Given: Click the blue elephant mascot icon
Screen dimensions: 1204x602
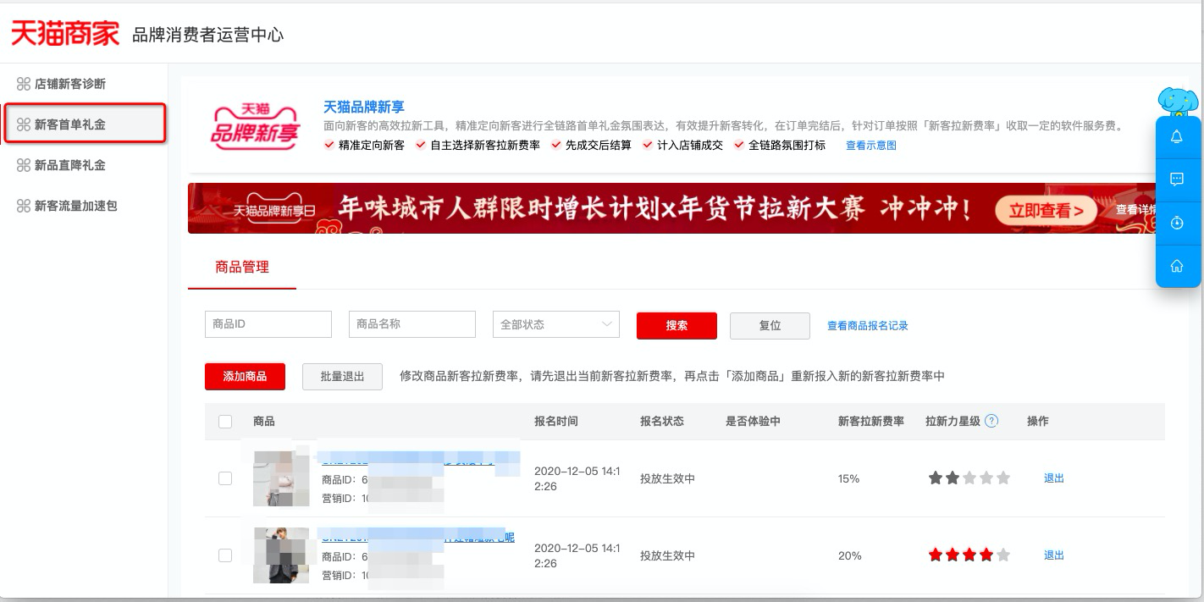Looking at the screenshot, I should [1179, 102].
